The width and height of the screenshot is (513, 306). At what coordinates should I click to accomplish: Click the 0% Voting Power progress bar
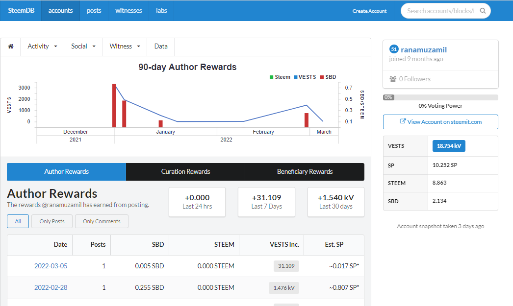point(440,97)
